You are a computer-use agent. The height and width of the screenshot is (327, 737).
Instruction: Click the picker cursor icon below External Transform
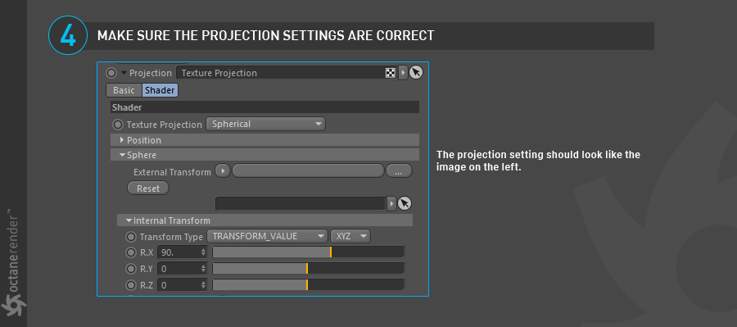(405, 203)
